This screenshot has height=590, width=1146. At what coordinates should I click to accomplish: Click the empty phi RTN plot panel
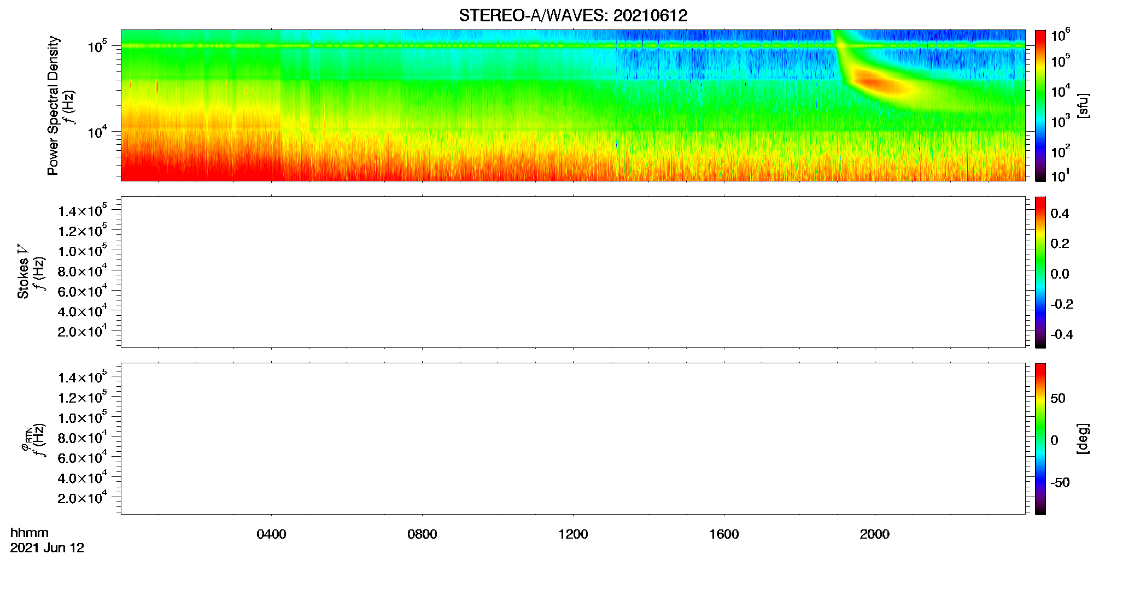tap(573, 439)
